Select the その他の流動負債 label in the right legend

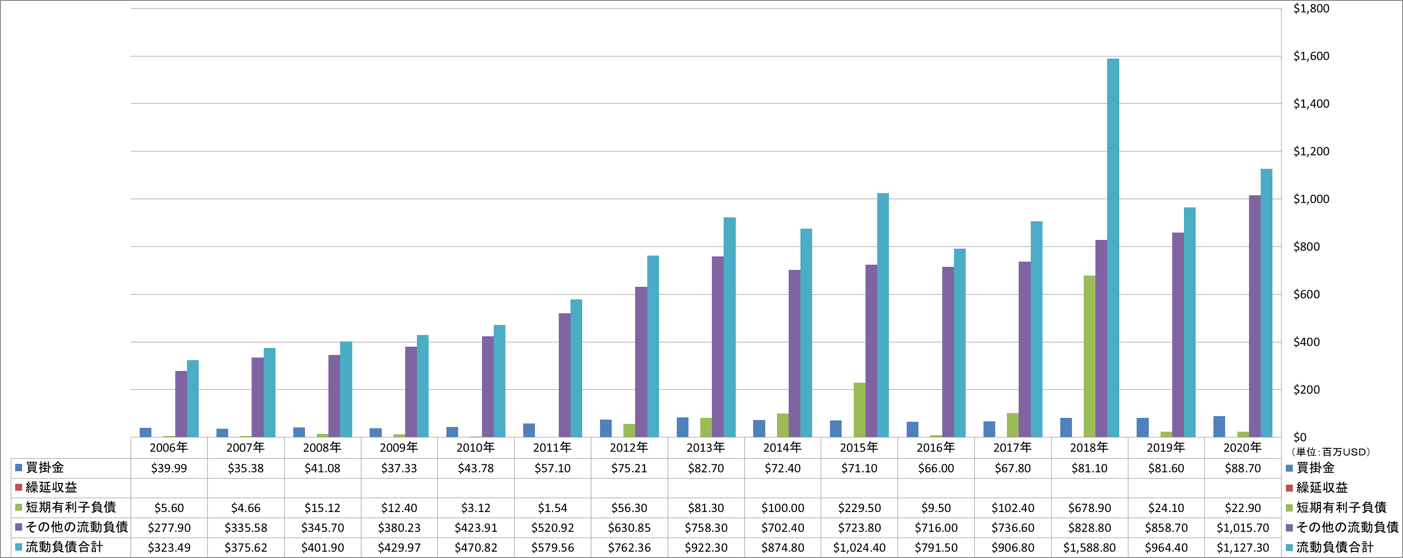pyautogui.click(x=1347, y=527)
